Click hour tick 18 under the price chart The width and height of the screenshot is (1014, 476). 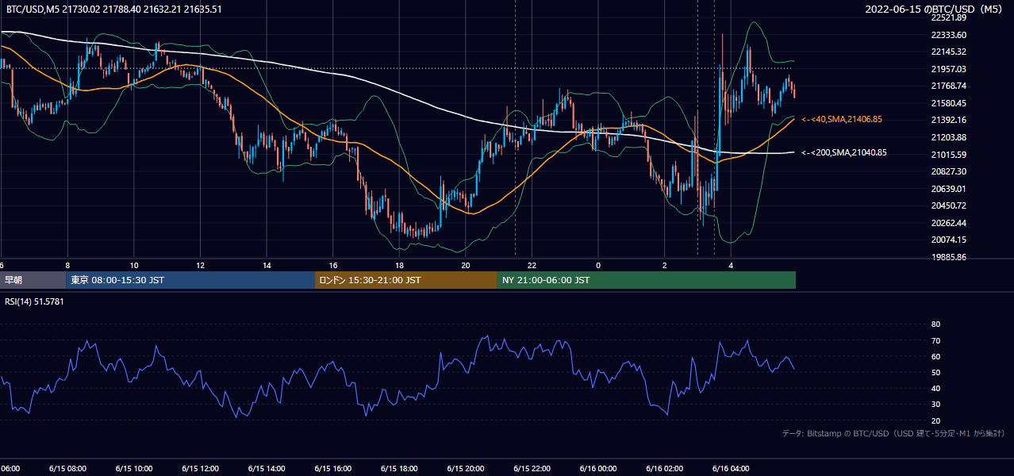click(x=399, y=265)
